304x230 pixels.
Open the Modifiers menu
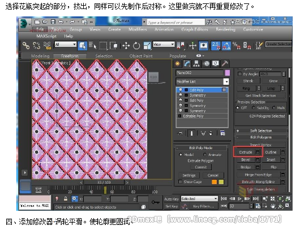pyautogui.click(x=138, y=29)
